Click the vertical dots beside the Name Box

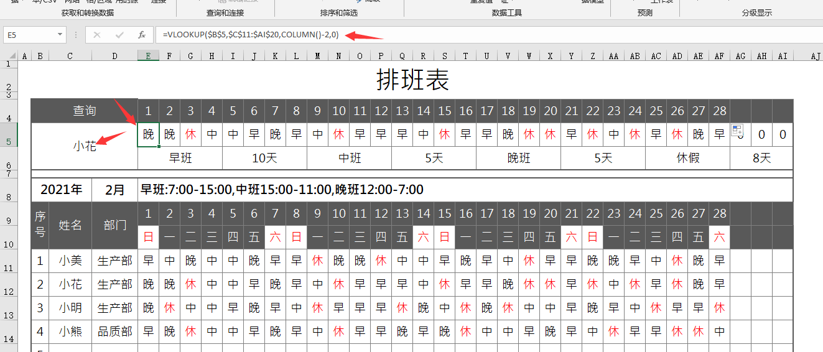click(75, 35)
